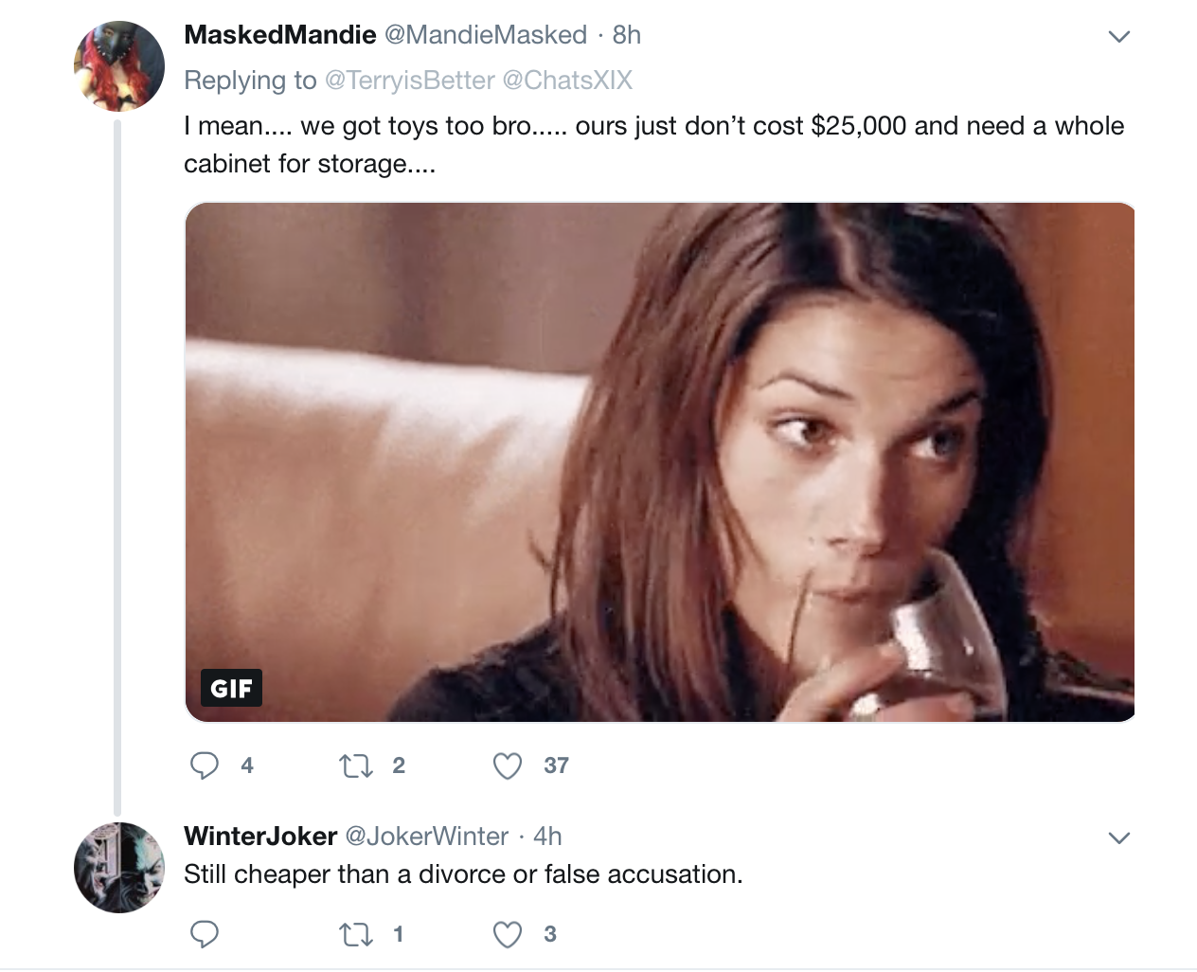Viewport: 1197px width, 972px height.
Task: Expand MaskedMandie tweet options chevron
Action: pyautogui.click(x=1119, y=37)
